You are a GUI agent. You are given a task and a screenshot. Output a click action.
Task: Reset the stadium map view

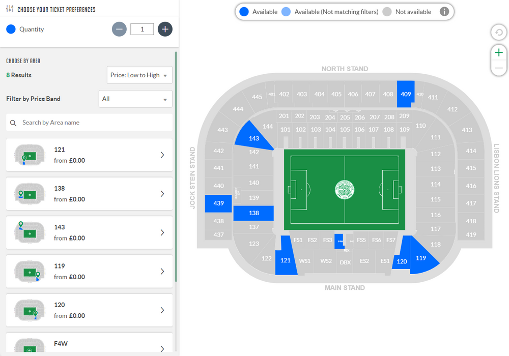[x=499, y=33]
